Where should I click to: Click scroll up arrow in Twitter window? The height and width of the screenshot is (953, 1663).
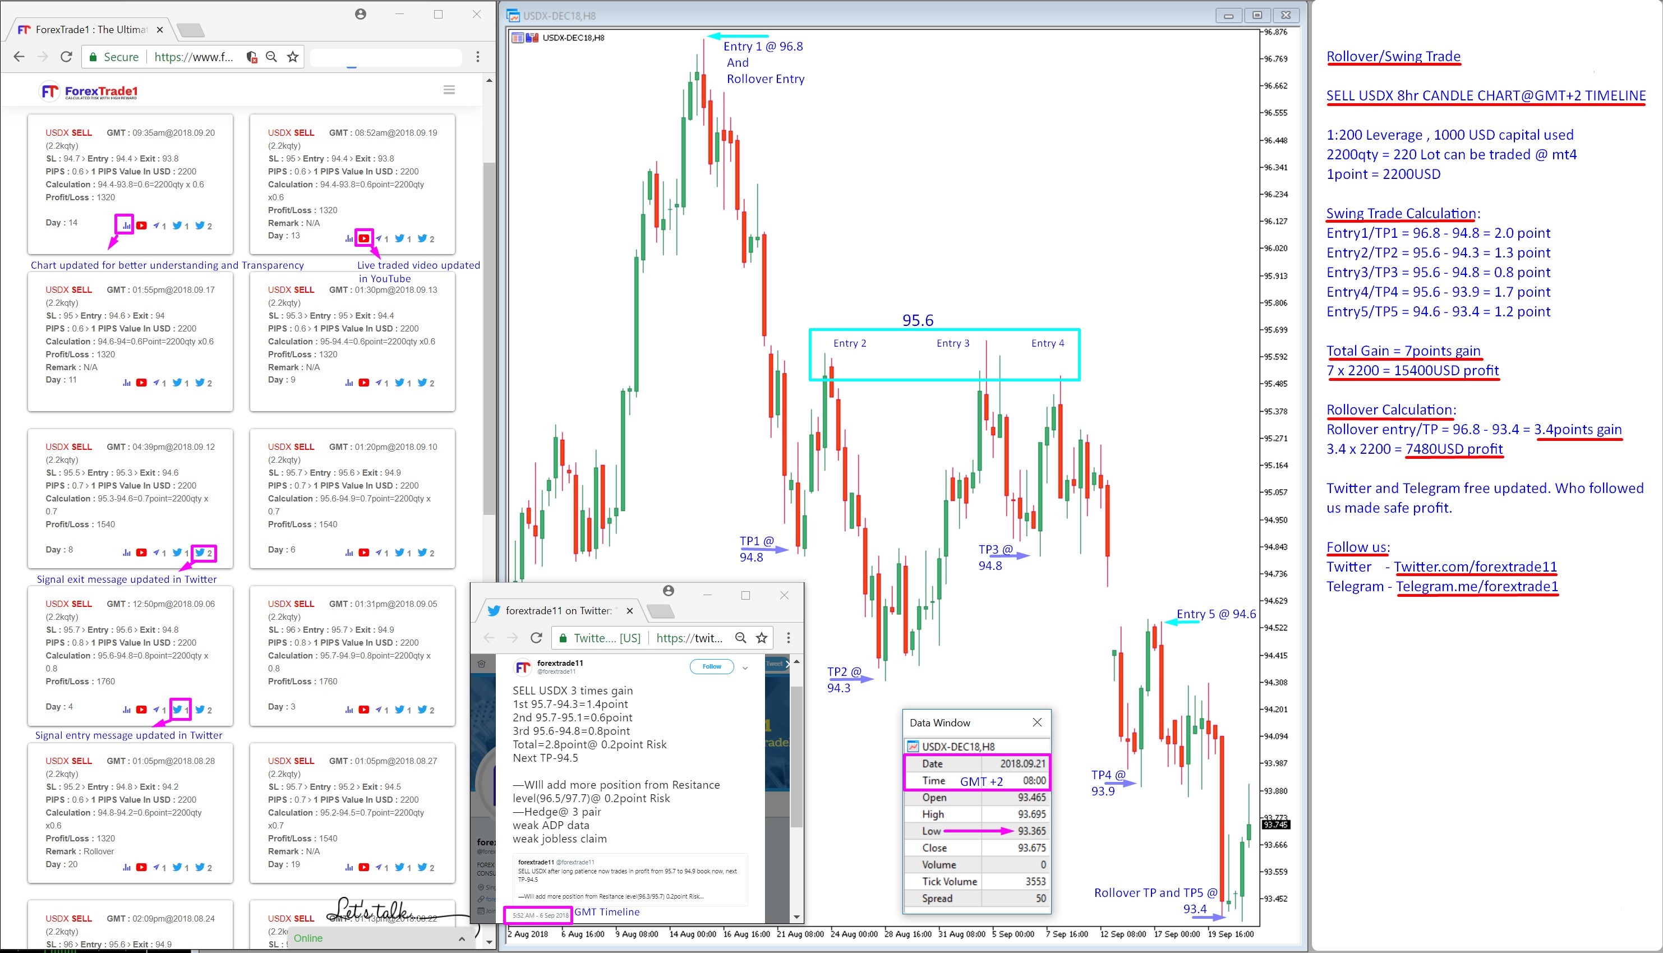pos(796,662)
